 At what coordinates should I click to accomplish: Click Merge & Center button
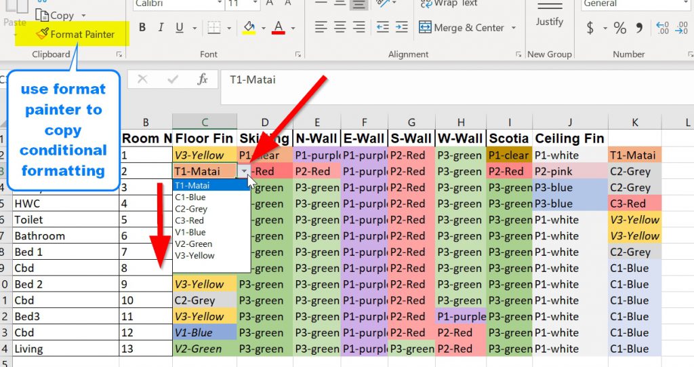coord(462,28)
